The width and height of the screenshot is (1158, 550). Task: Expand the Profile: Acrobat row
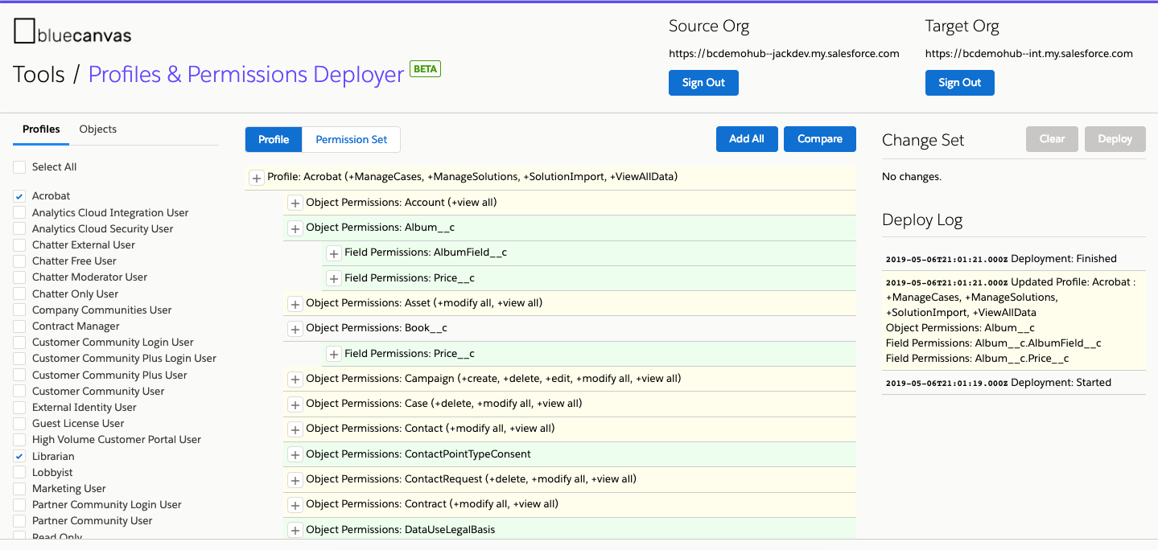tap(257, 178)
